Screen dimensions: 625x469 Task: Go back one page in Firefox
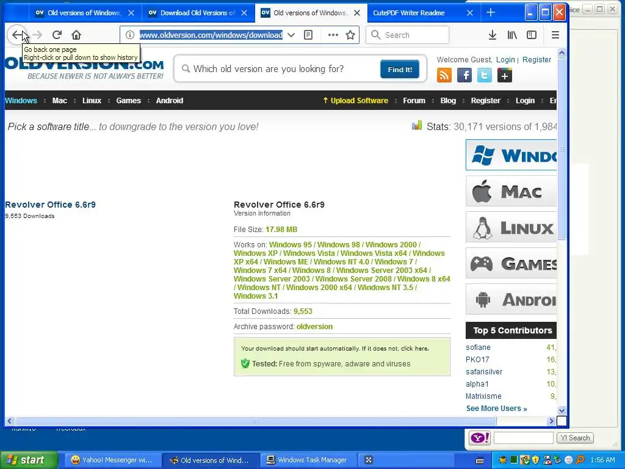coord(16,35)
